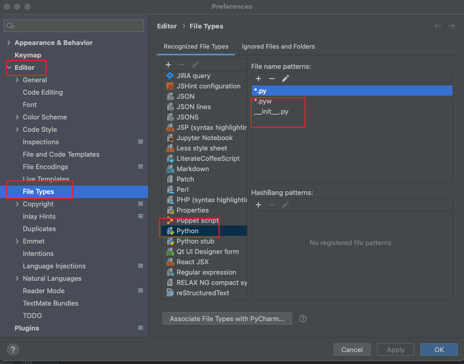This screenshot has width=464, height=364.
Task: Expand Appearance & Behavior settings
Action: pos(8,42)
